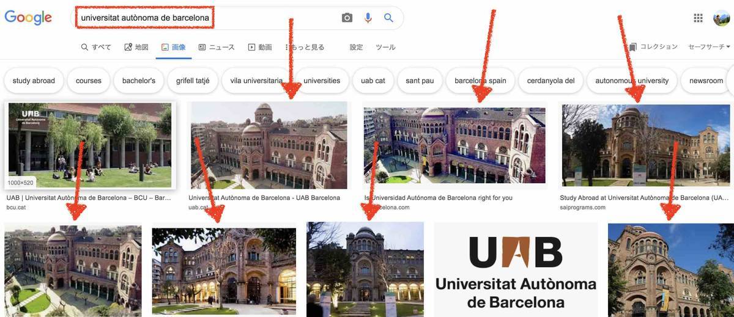Select the vila universitaria chip
The width and height of the screenshot is (734, 317).
pyautogui.click(x=256, y=81)
